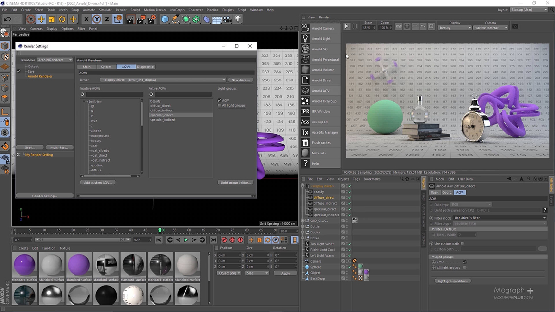Click the timeline playhead marker at frame 50
555x312 pixels.
[160, 230]
